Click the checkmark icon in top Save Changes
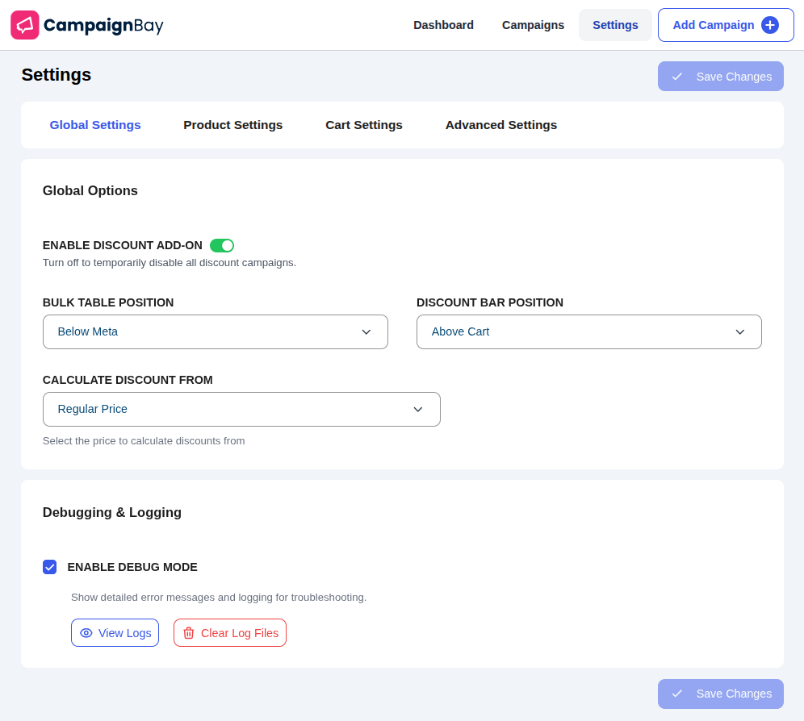This screenshot has width=804, height=721. 677,77
